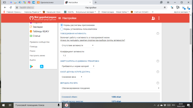Image resolution: width=193 pixels, height=108 pixels.
Task: Open the hamburger menu beside Настройки header
Action: pos(60,18)
